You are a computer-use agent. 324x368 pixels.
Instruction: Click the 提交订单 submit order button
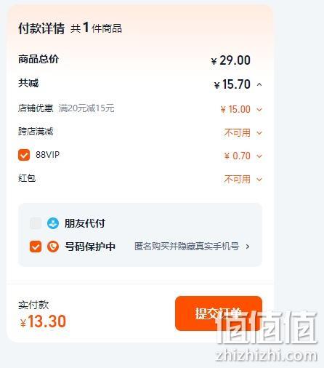(219, 313)
